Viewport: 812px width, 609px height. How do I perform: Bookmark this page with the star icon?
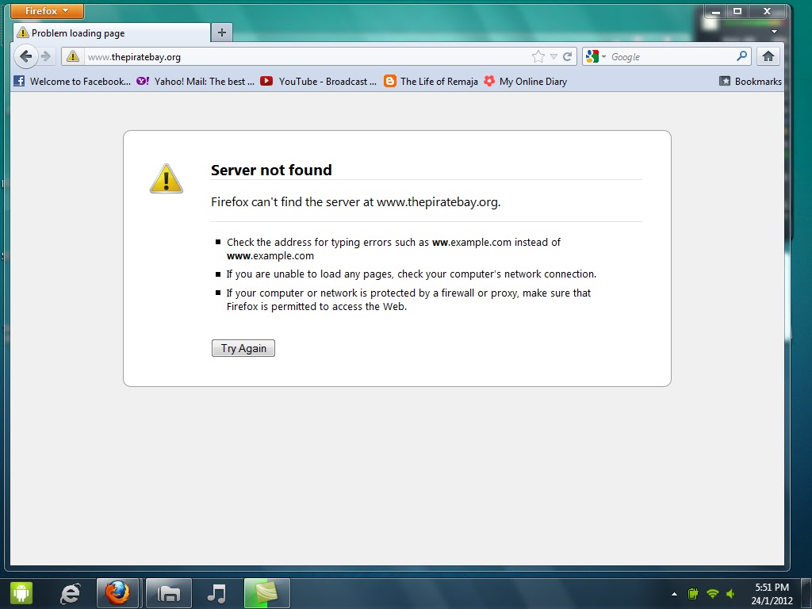click(x=538, y=56)
